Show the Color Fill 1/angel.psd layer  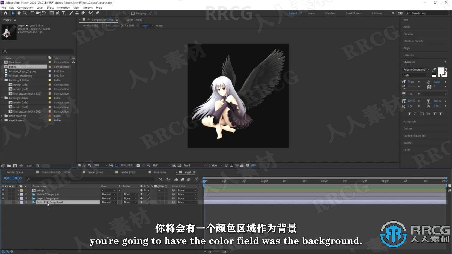point(3,202)
